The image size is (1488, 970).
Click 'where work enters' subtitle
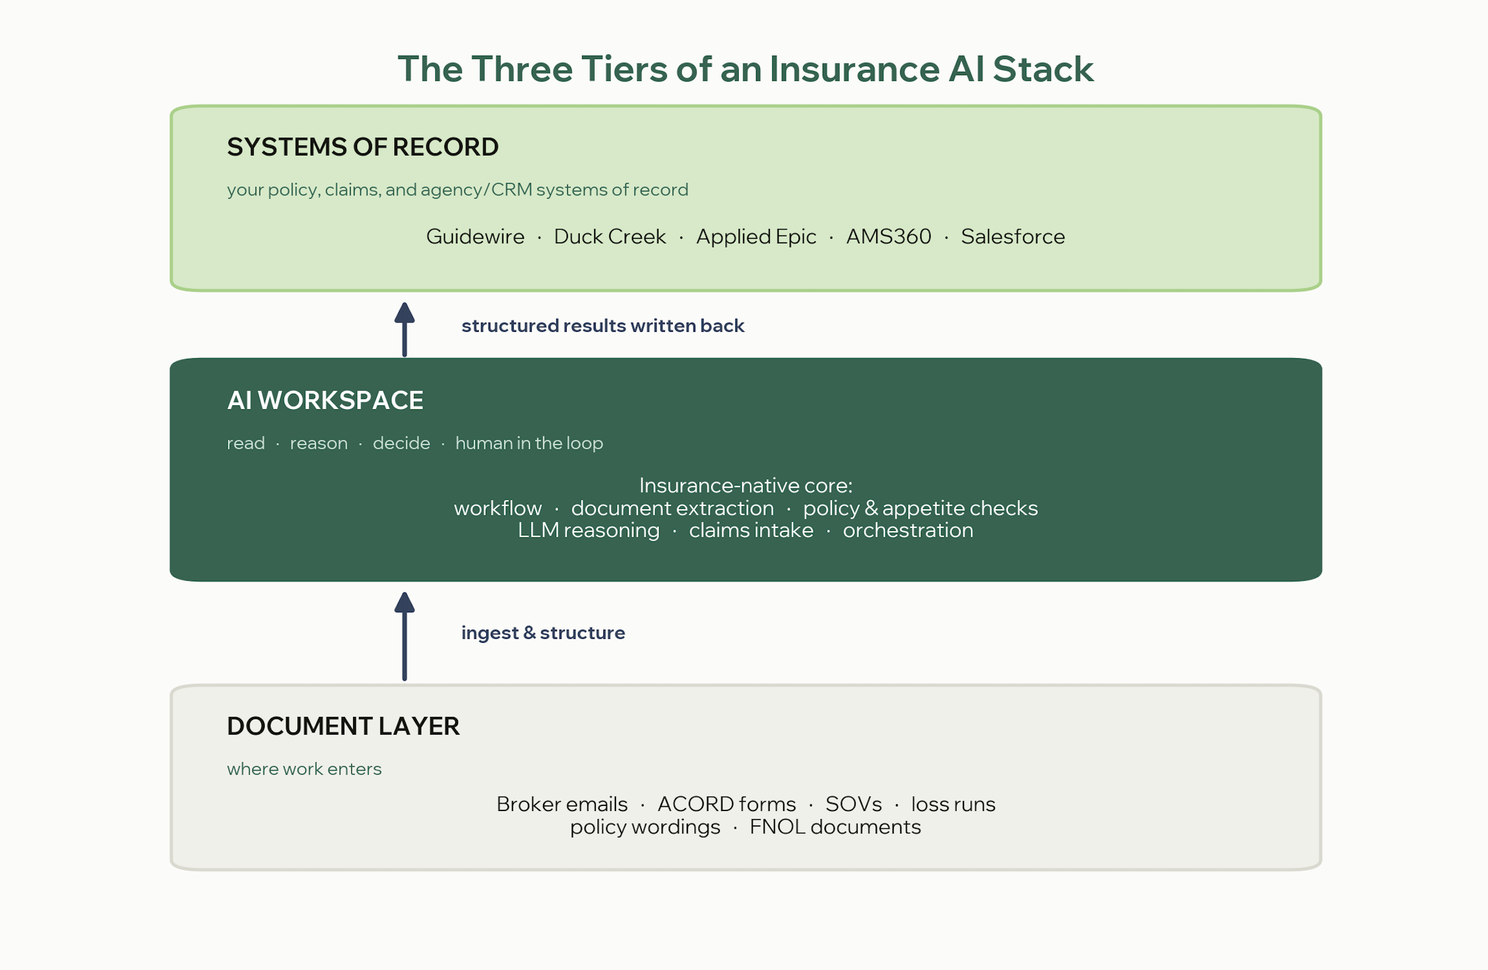pos(304,769)
